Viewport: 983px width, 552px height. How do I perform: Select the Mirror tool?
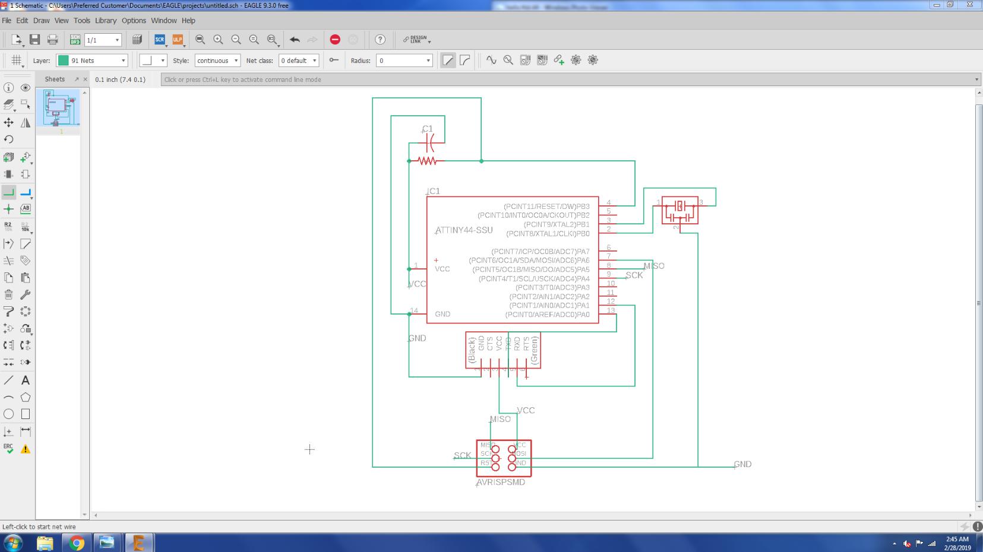(26, 122)
